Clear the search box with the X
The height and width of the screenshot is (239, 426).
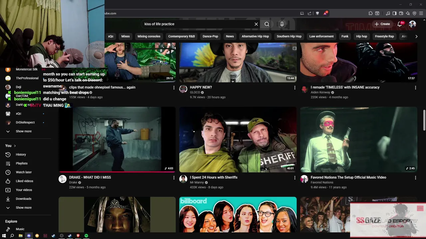pos(256,24)
